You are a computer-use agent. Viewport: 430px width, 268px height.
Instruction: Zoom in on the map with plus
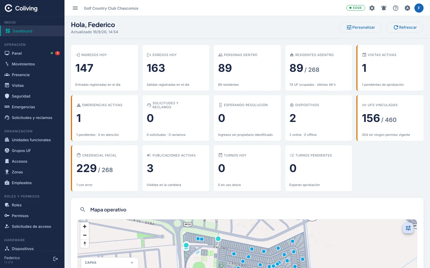[x=85, y=226]
